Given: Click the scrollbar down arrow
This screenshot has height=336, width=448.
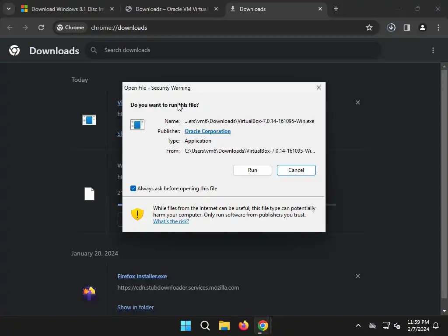Looking at the screenshot, I should 444,311.
